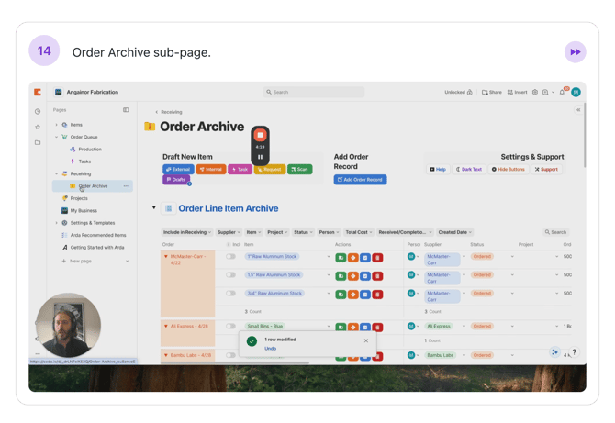The height and width of the screenshot is (423, 615).
Task: Open the starred favorites icon in the left rail
Action: click(38, 127)
